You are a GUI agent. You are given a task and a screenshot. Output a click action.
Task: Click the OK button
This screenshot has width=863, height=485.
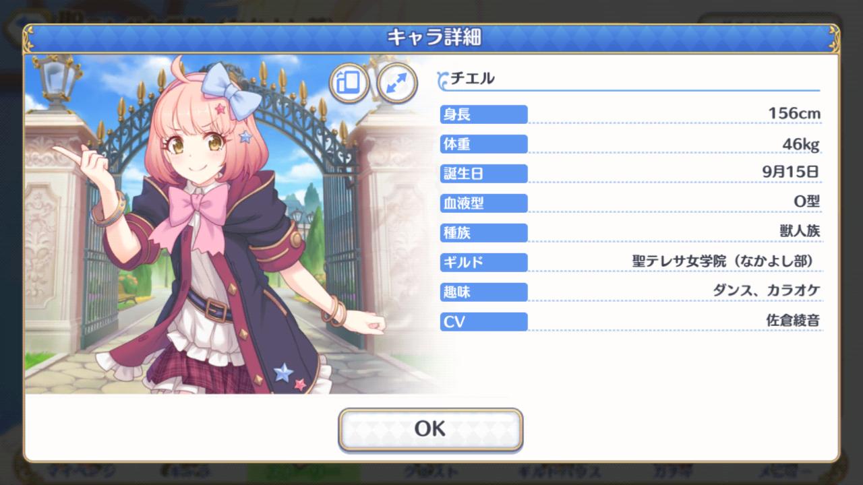pos(430,429)
